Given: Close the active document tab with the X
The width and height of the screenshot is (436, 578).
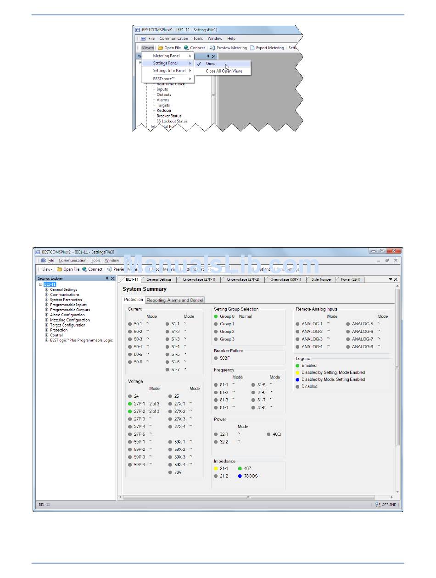Looking at the screenshot, I should point(396,279).
